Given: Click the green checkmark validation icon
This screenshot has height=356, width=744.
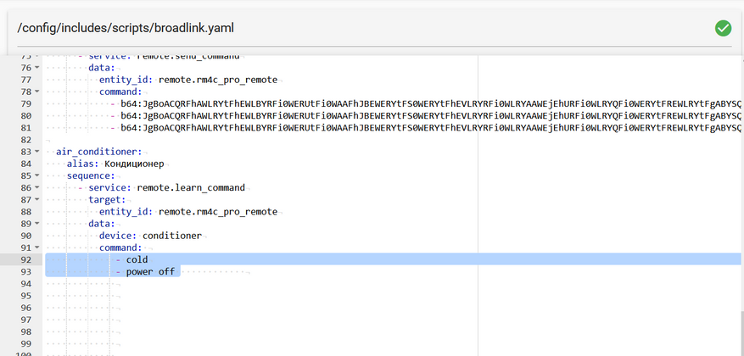Looking at the screenshot, I should click(x=723, y=29).
